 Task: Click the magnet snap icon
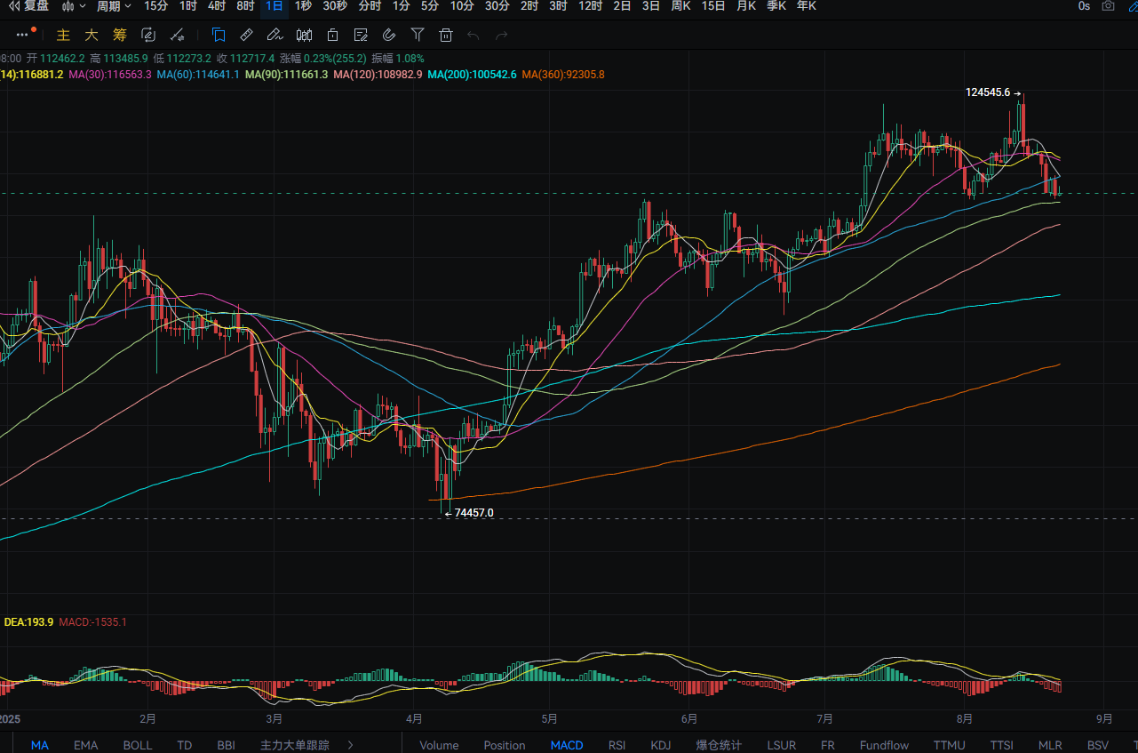[x=389, y=36]
